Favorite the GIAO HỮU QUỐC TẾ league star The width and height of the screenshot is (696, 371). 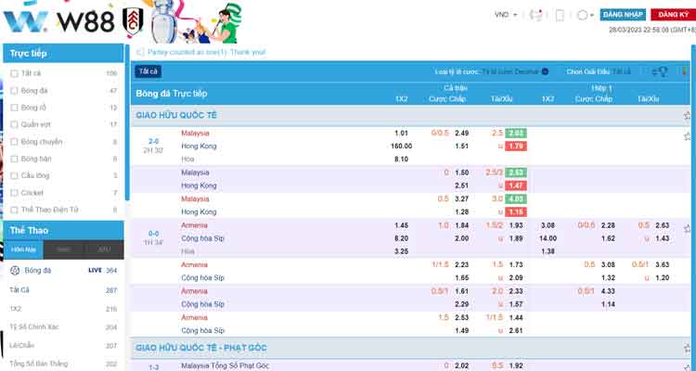[687, 115]
